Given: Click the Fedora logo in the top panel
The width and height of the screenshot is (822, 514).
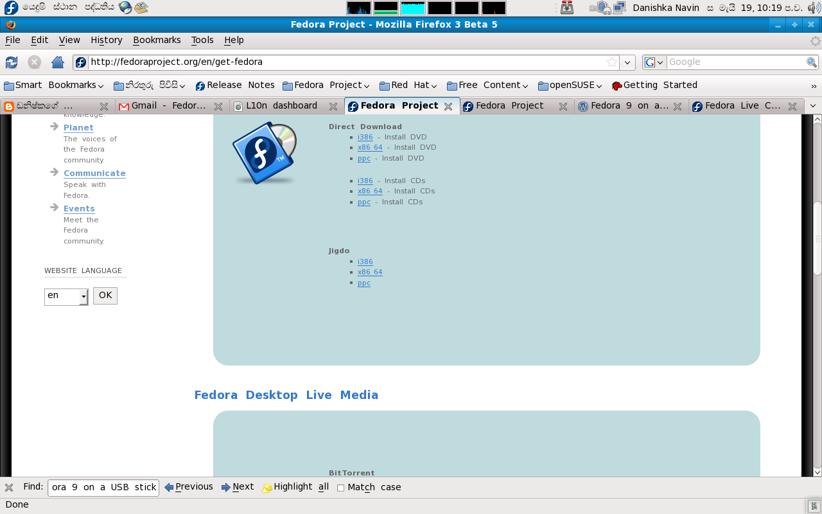Looking at the screenshot, I should (x=11, y=8).
